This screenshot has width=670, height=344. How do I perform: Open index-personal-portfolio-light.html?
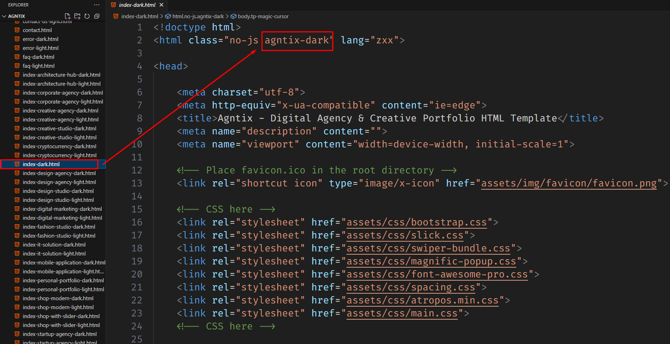(63, 289)
